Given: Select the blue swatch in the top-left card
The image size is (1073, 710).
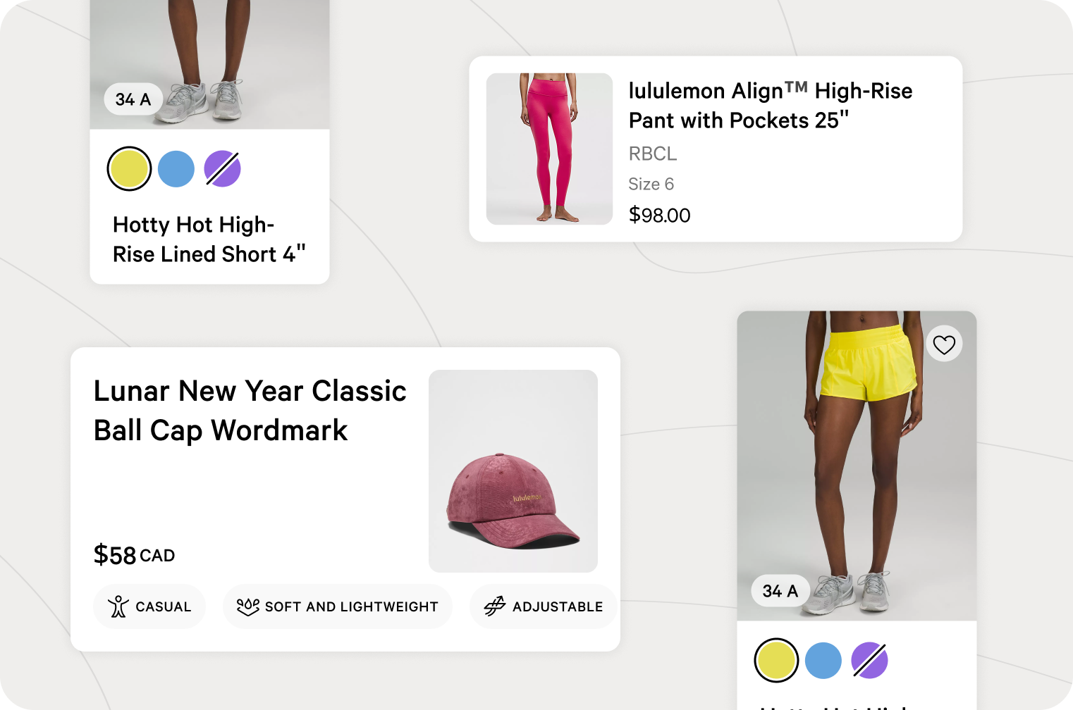Looking at the screenshot, I should point(176,169).
